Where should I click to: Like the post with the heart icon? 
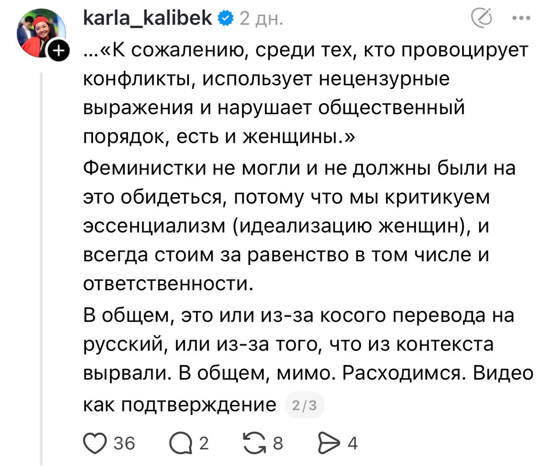(x=95, y=444)
